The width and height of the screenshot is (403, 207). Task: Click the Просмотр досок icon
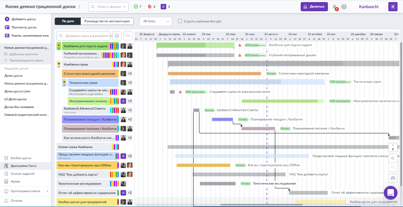tap(7, 27)
